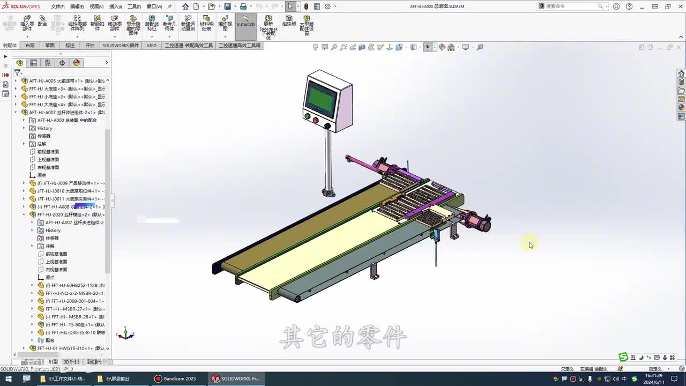Open Linear Component Pattern (线性零部件阵列) tool
This screenshot has height=386, width=686.
click(77, 23)
